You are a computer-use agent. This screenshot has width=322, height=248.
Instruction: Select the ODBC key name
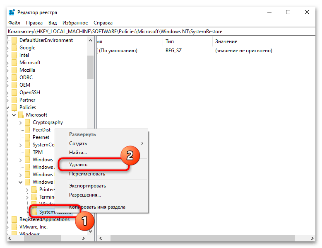pos(26,78)
